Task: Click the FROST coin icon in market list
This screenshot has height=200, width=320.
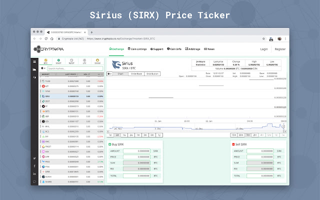Action: (x=43, y=146)
